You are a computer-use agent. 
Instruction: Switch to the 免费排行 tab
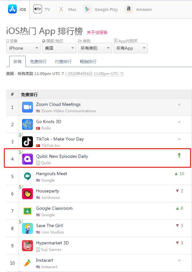click(38, 62)
